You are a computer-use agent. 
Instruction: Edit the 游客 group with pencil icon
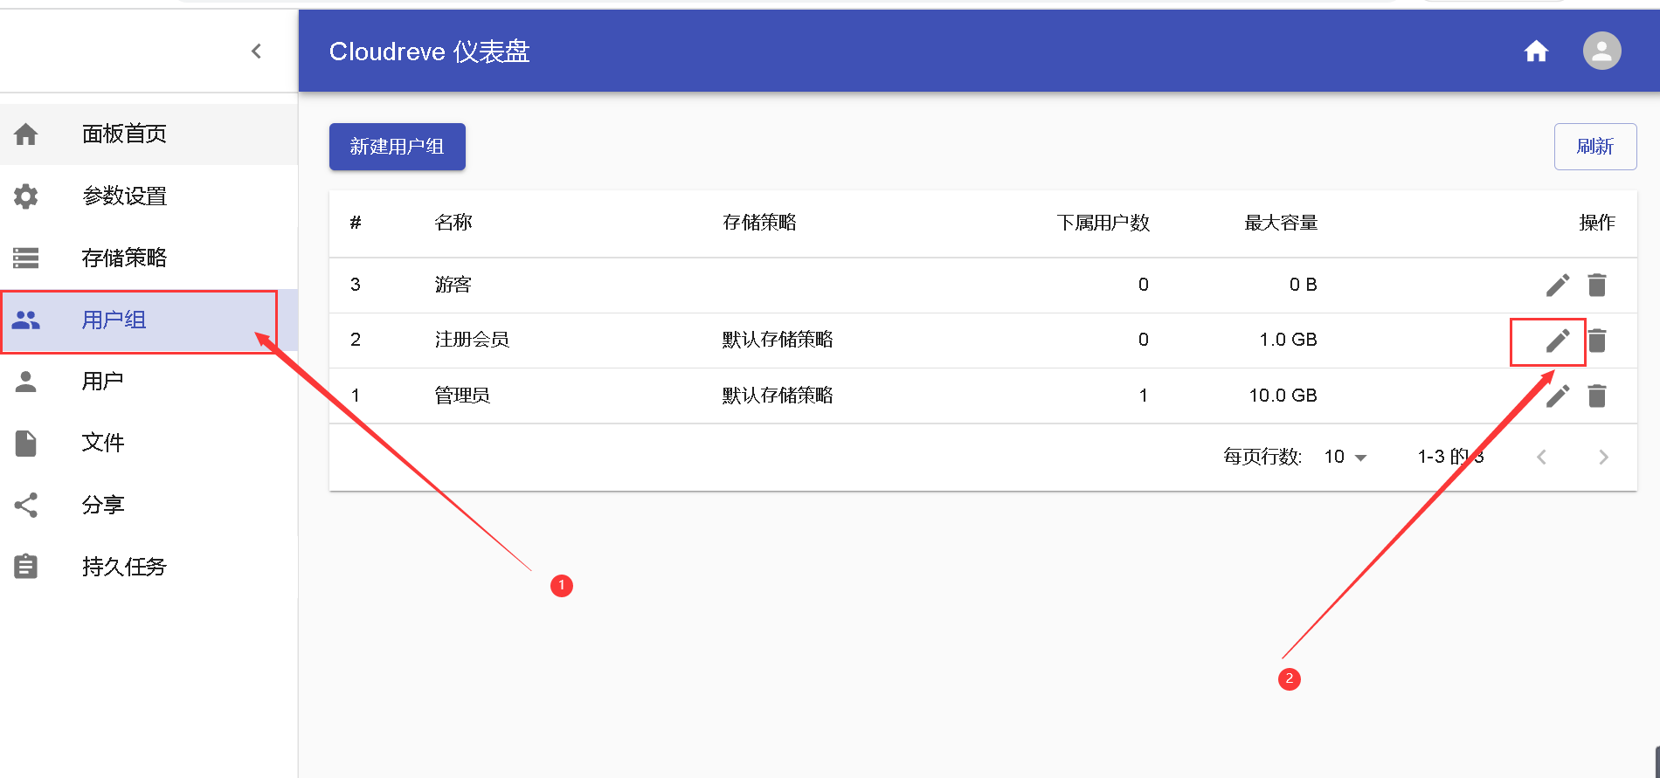pyautogui.click(x=1557, y=285)
